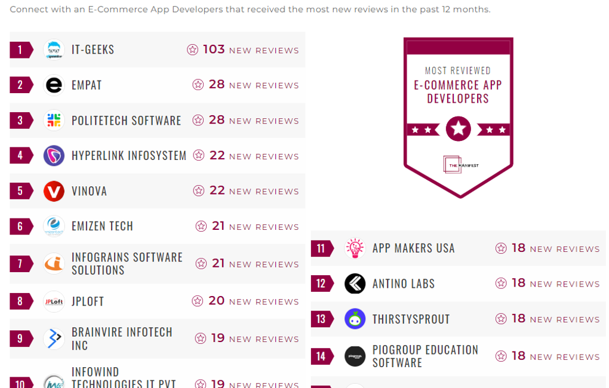Image resolution: width=609 pixels, height=388 pixels.
Task: Click the Piogroup Education Software logo
Action: [x=355, y=356]
